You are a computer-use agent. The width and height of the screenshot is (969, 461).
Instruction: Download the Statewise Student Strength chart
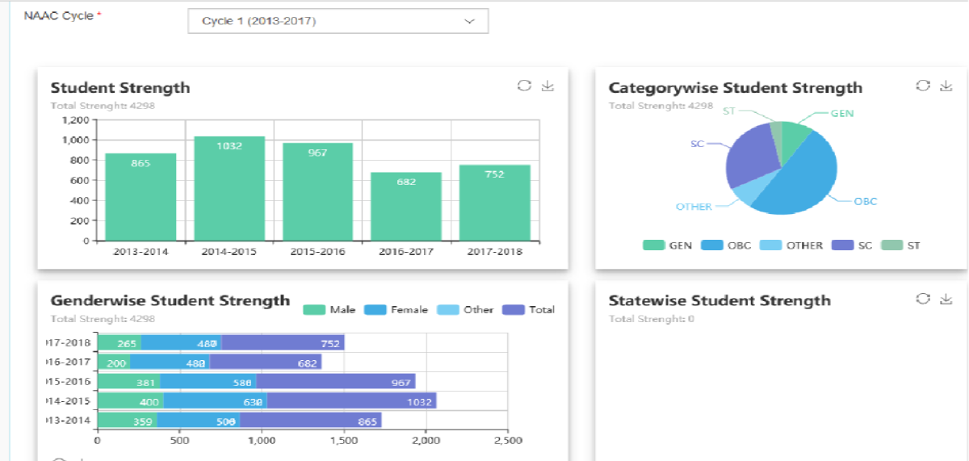[946, 300]
